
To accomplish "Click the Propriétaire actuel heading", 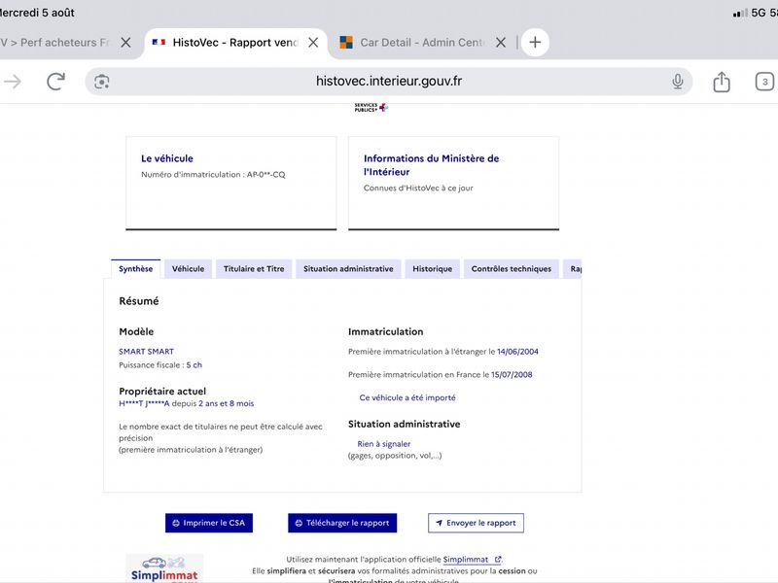I will (x=162, y=392).
